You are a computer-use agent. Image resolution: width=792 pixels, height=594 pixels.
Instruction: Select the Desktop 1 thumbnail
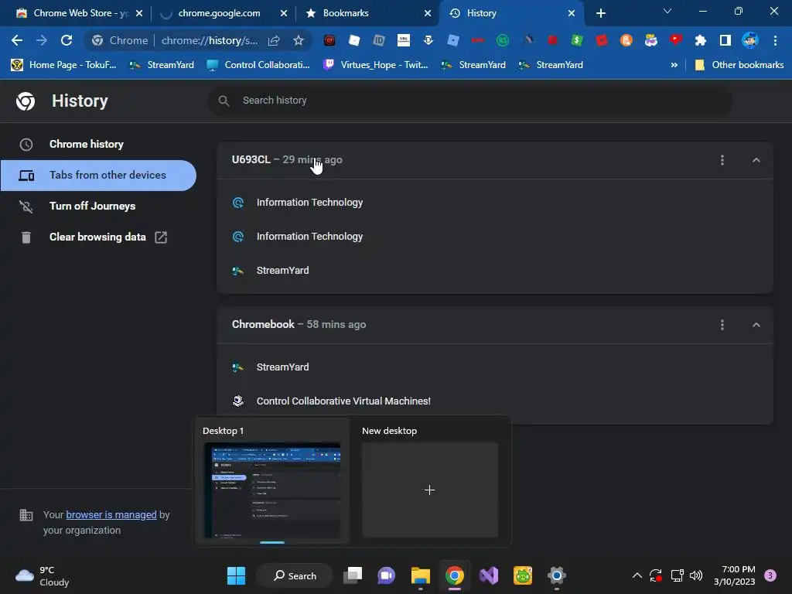[272, 490]
